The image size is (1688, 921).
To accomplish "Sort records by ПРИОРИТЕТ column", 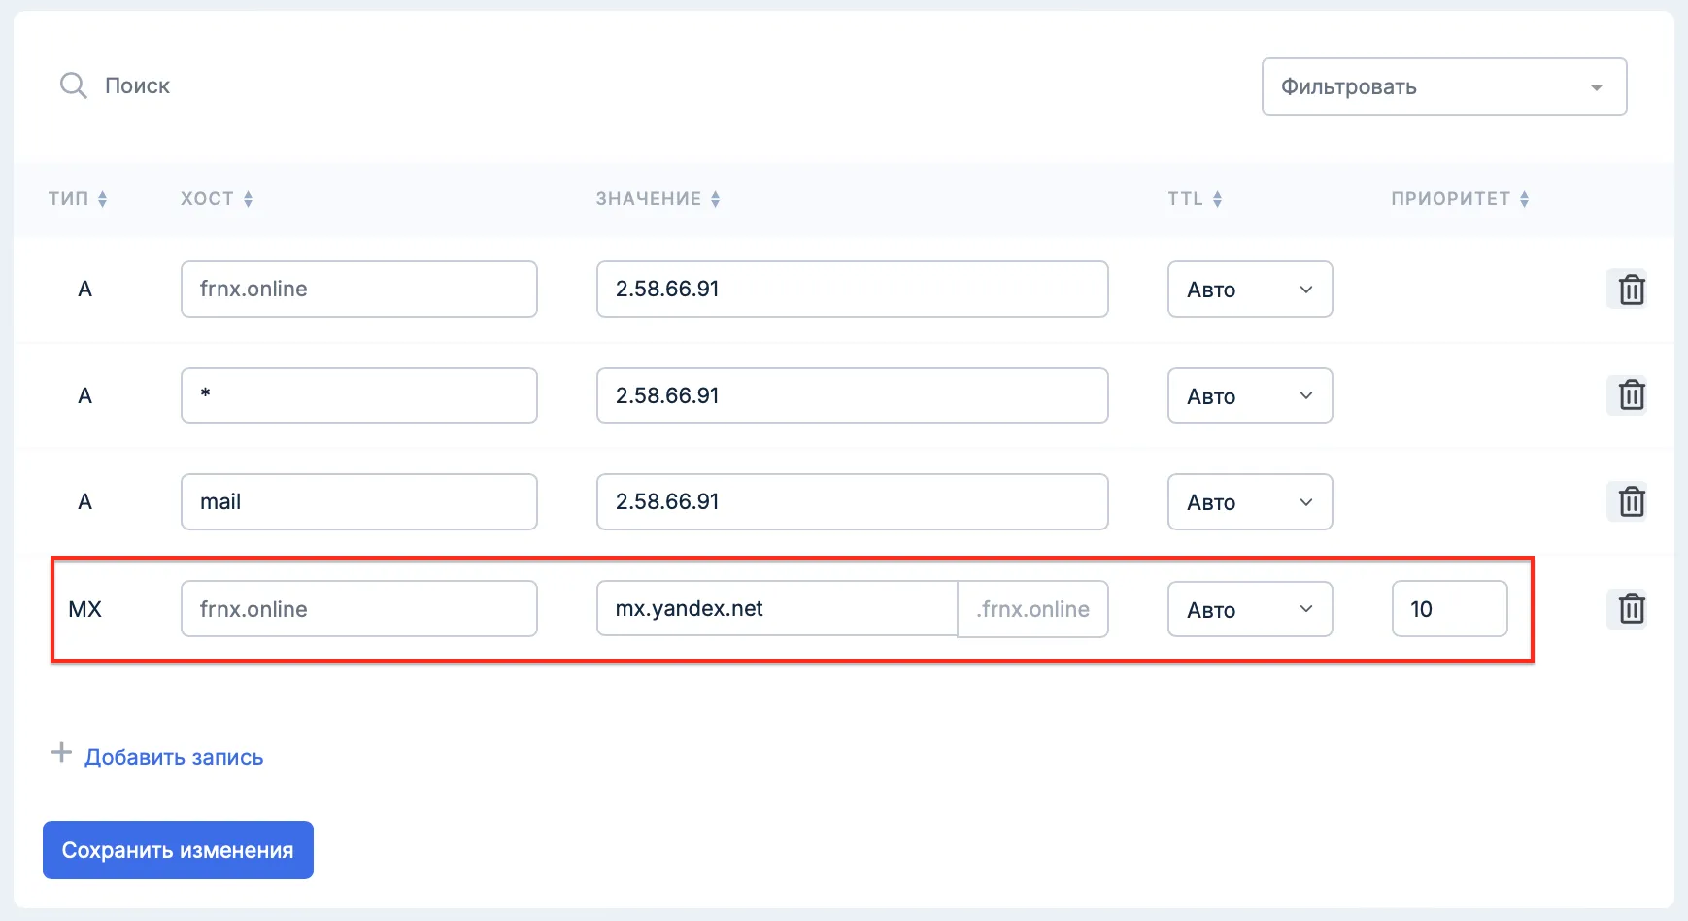I will pos(1460,199).
